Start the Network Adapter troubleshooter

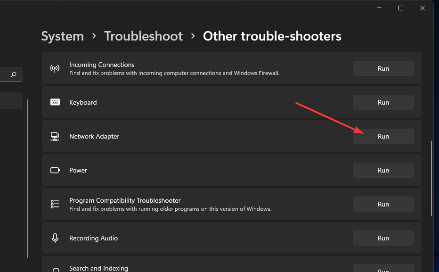[x=383, y=136]
